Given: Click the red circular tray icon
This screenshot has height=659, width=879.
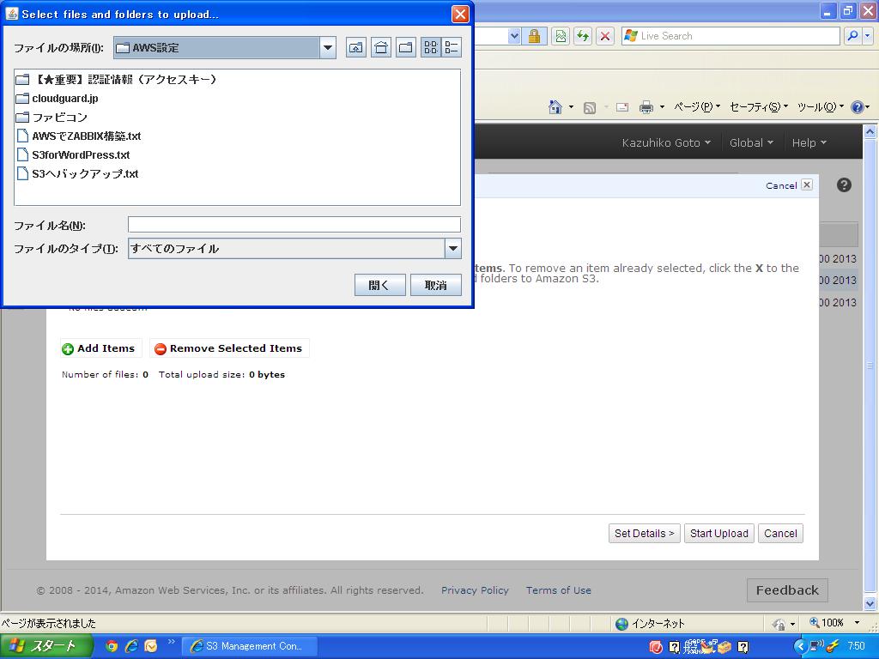Looking at the screenshot, I should click(655, 647).
